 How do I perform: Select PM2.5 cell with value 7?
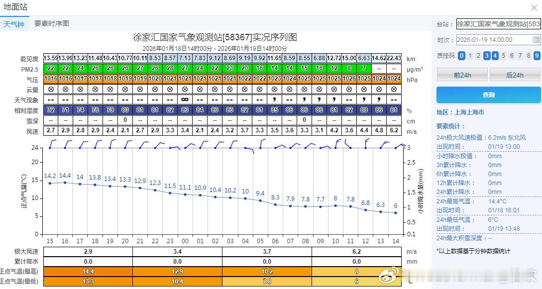coord(364,68)
